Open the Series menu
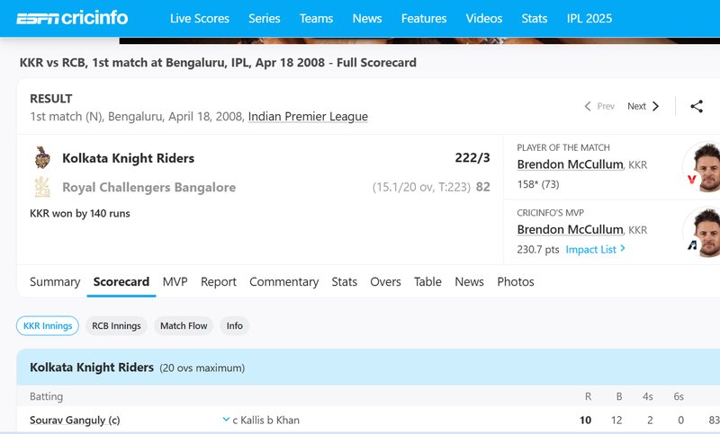The image size is (720, 434). tap(265, 18)
